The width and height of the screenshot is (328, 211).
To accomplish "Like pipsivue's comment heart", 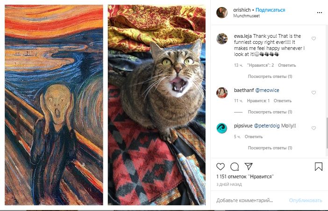I will pos(314,128).
